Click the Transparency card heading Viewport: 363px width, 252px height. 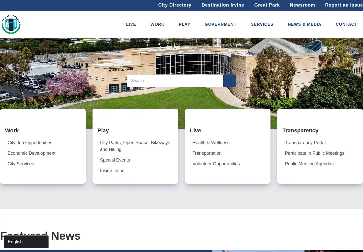point(300,131)
